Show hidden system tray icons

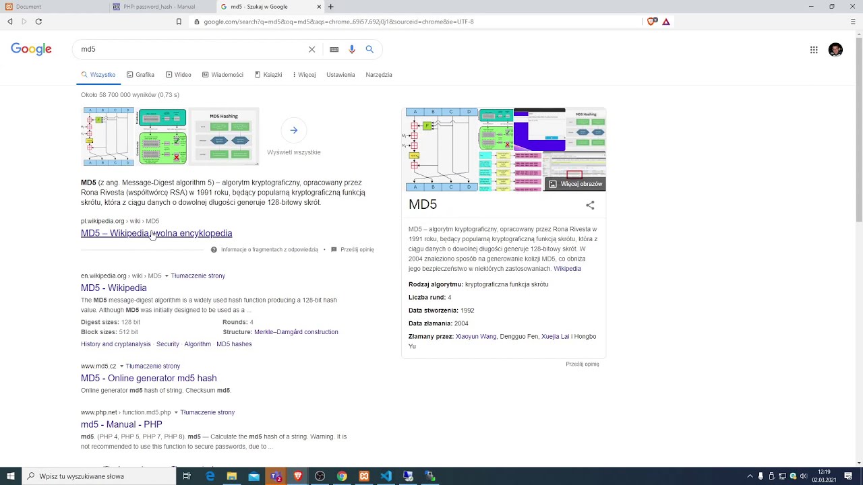tap(750, 476)
